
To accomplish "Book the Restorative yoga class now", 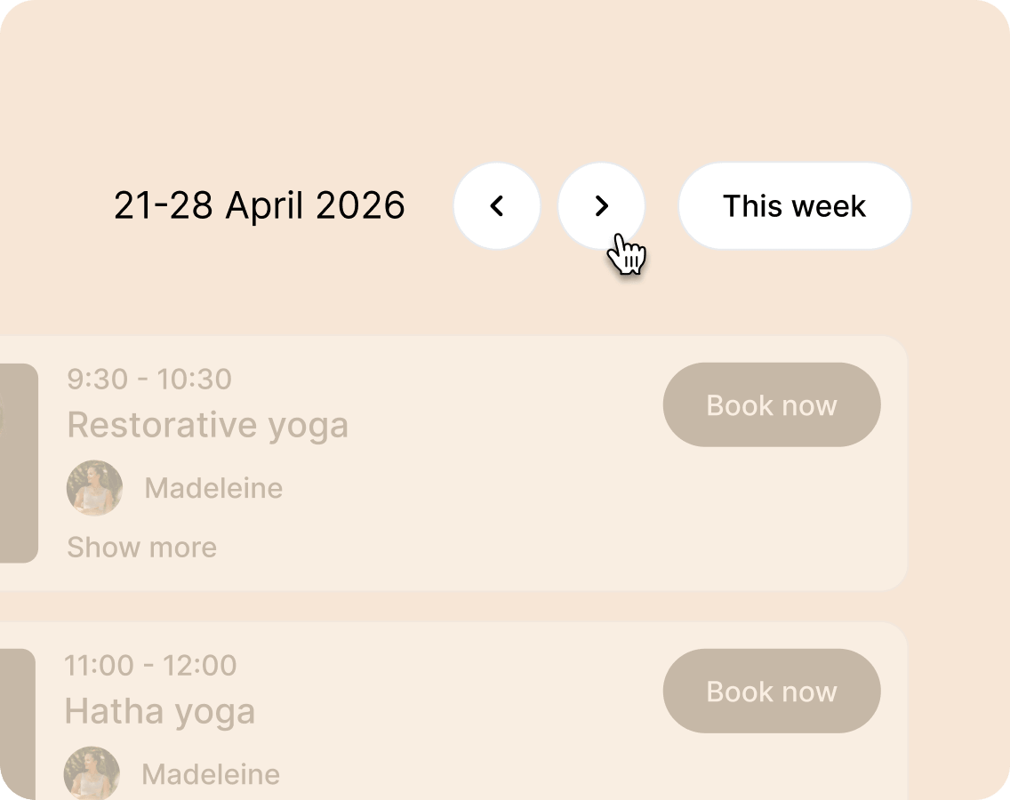I will [771, 405].
